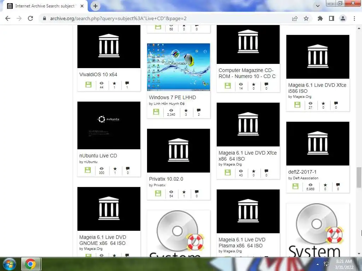Open a new browser tab
The width and height of the screenshot is (362, 271).
(x=95, y=6)
